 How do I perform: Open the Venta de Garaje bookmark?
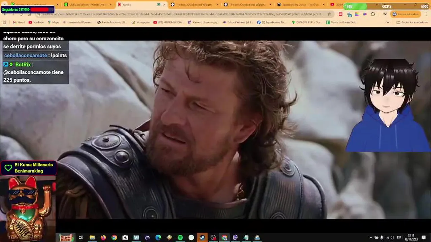coord(341,22)
